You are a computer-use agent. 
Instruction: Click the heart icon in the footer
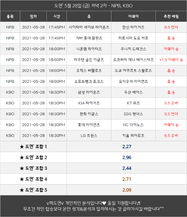point(104,203)
